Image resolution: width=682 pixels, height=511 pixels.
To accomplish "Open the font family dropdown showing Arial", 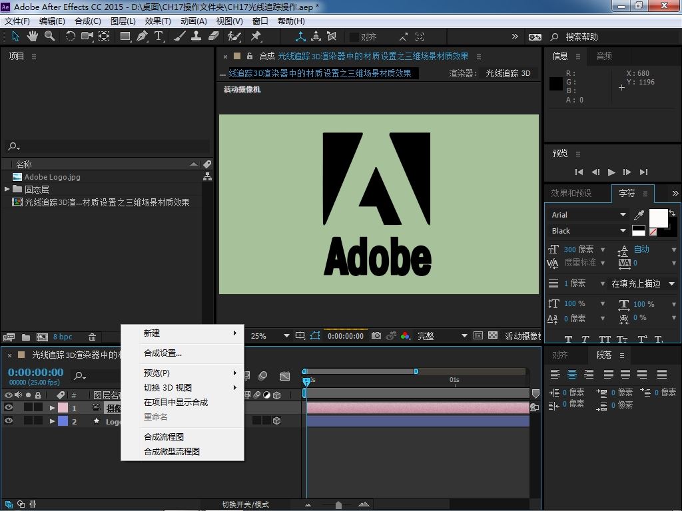I will 589,215.
